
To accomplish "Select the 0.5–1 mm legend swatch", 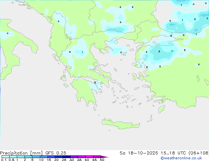I will tap(13, 157).
